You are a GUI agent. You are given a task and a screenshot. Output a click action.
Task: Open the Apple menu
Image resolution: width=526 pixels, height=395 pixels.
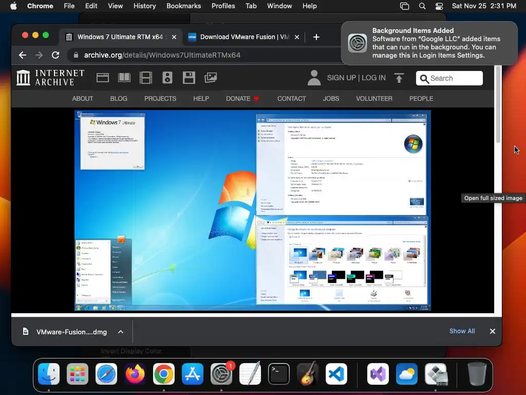click(x=13, y=6)
